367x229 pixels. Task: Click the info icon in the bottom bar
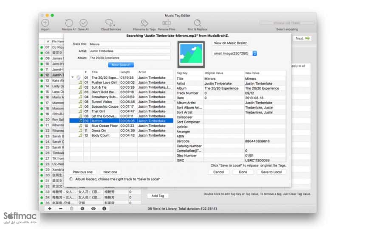pyautogui.click(x=104, y=209)
